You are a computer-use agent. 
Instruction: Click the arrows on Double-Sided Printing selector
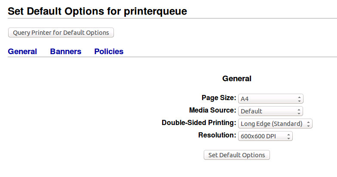tap(309, 124)
